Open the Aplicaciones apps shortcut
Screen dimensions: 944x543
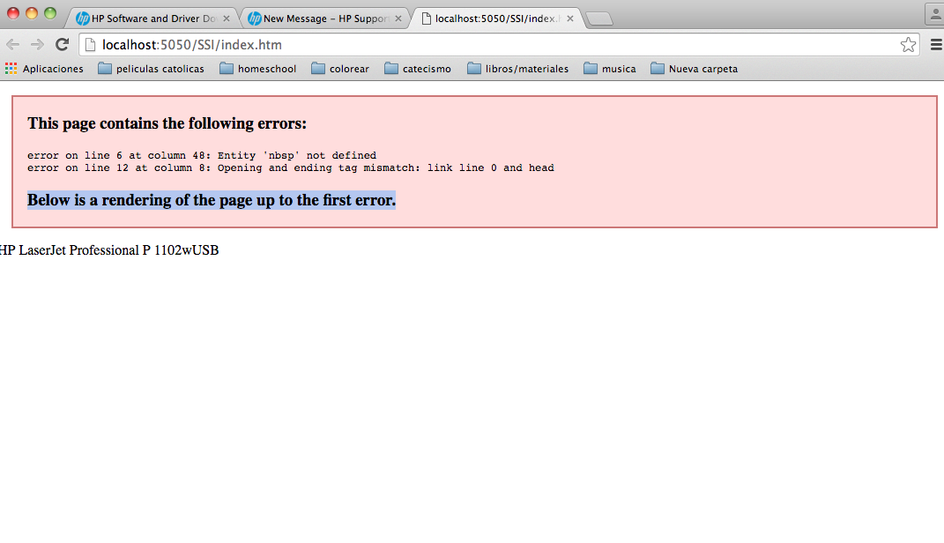(x=44, y=69)
